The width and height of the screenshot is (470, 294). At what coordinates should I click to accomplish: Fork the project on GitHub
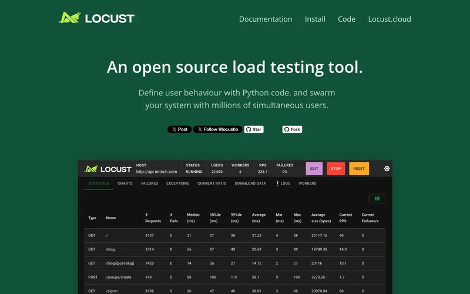pyautogui.click(x=292, y=129)
